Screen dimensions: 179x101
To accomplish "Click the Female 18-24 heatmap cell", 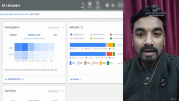I will coord(18,55).
